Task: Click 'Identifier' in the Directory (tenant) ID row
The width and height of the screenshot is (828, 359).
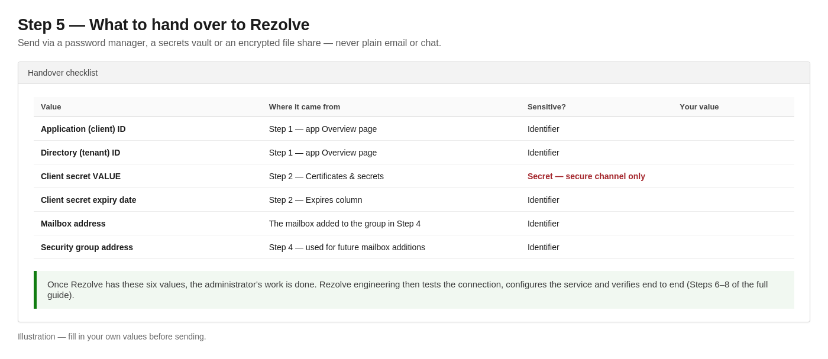Action: [544, 153]
